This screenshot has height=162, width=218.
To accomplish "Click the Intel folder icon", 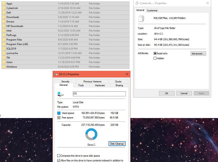I will coord(4,31).
